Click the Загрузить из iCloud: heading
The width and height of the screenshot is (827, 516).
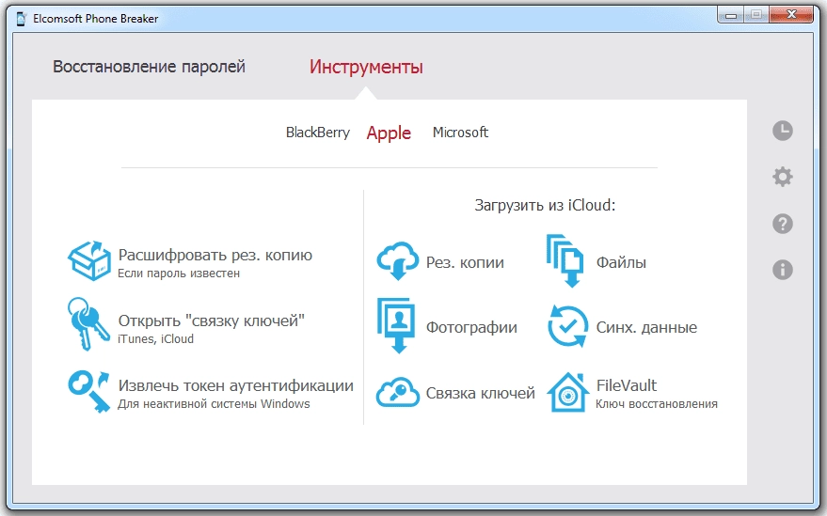click(545, 205)
